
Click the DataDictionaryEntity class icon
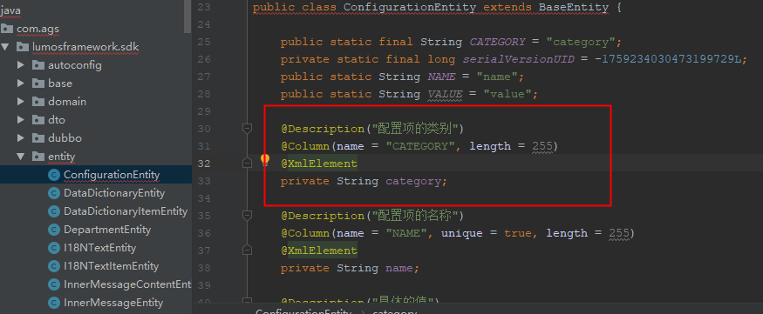54,193
